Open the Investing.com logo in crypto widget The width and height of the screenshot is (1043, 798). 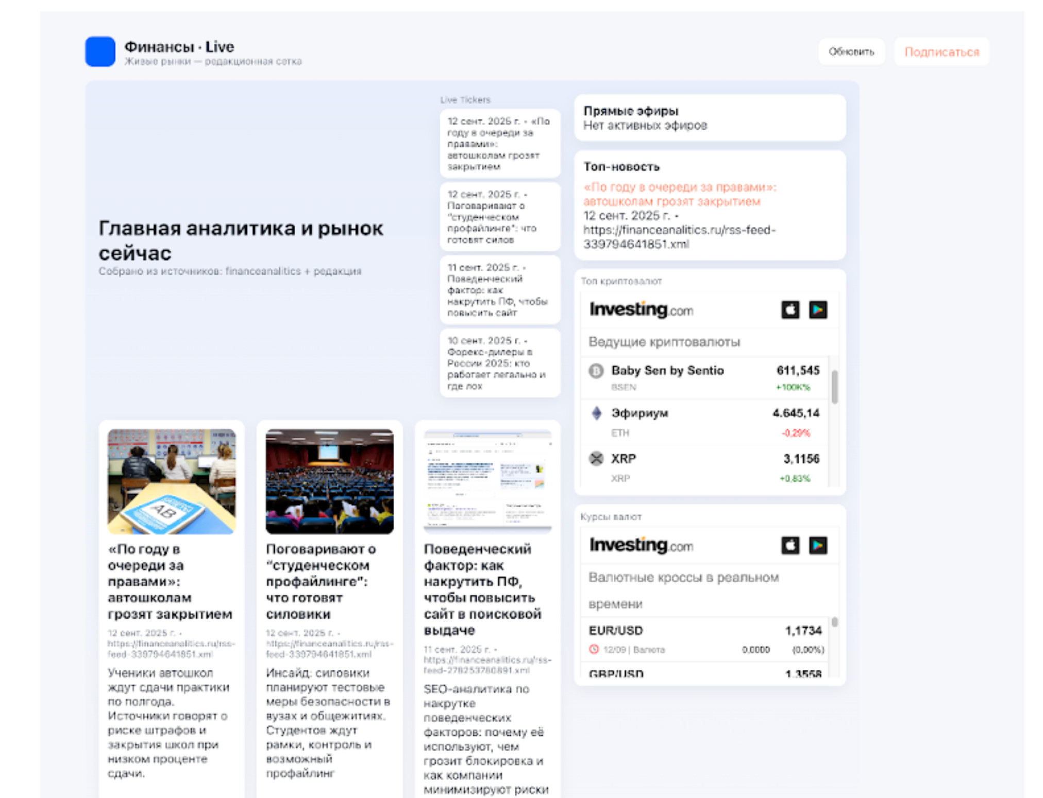click(641, 310)
